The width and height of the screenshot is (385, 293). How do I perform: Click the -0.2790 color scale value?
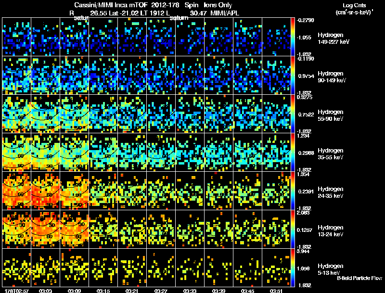(x=305, y=20)
